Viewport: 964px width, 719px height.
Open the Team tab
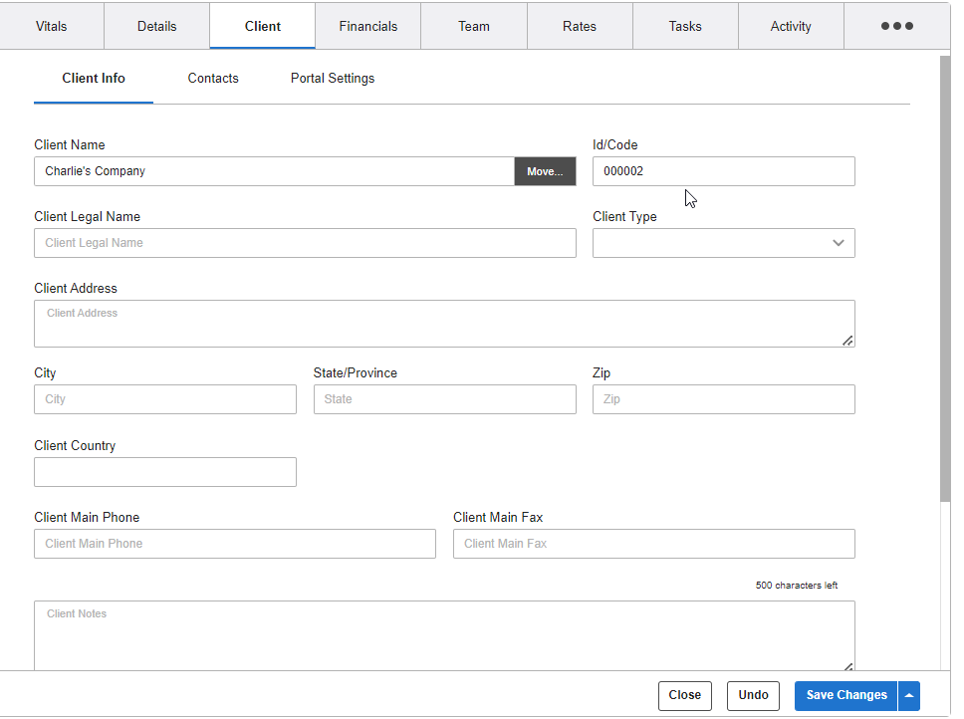pos(473,26)
